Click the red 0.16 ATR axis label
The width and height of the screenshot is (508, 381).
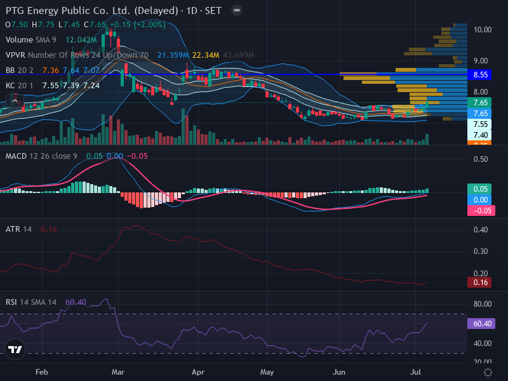pos(479,283)
